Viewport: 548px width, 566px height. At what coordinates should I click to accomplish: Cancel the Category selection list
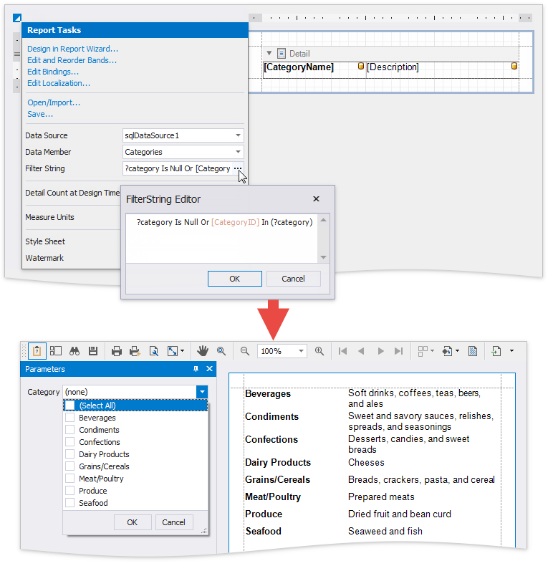coord(174,522)
